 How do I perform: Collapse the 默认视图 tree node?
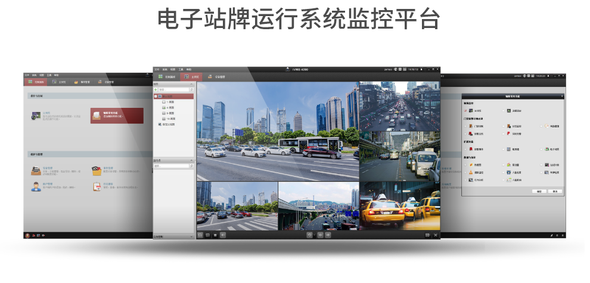[x=156, y=96]
